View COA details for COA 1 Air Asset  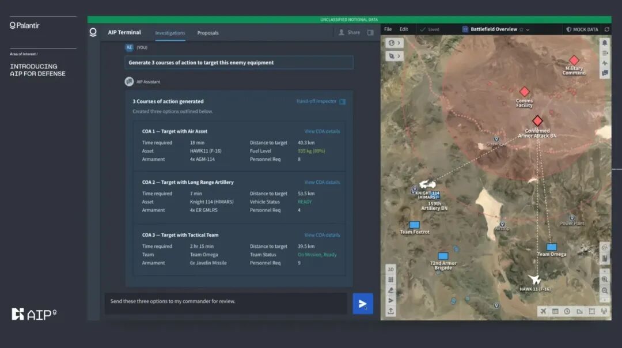[322, 131]
